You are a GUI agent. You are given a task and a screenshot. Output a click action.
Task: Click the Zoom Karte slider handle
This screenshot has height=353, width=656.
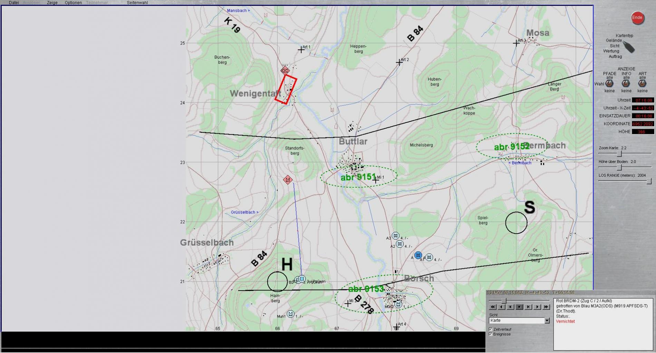pos(619,154)
